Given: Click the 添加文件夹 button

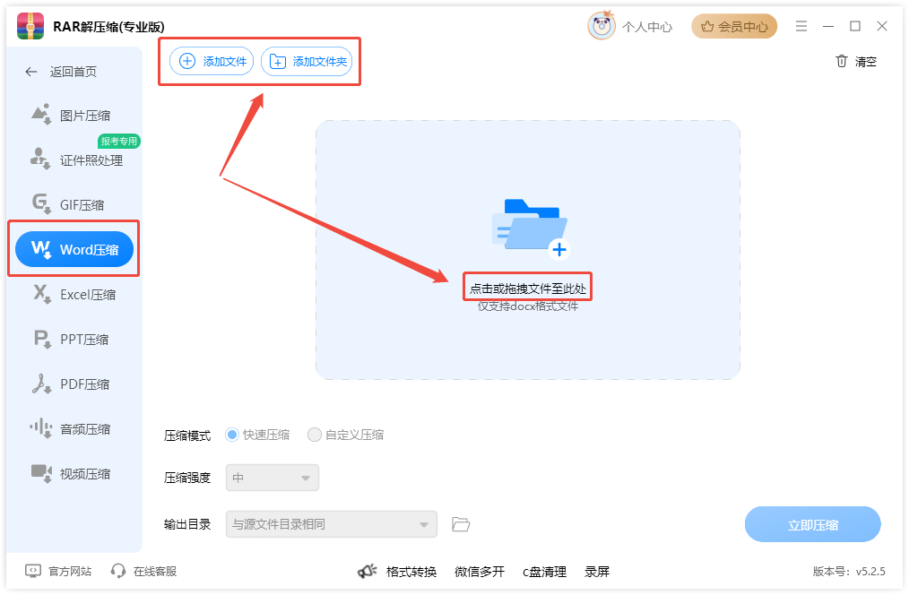Looking at the screenshot, I should (x=307, y=62).
